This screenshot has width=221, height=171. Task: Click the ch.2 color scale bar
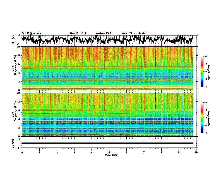[x=202, y=118]
